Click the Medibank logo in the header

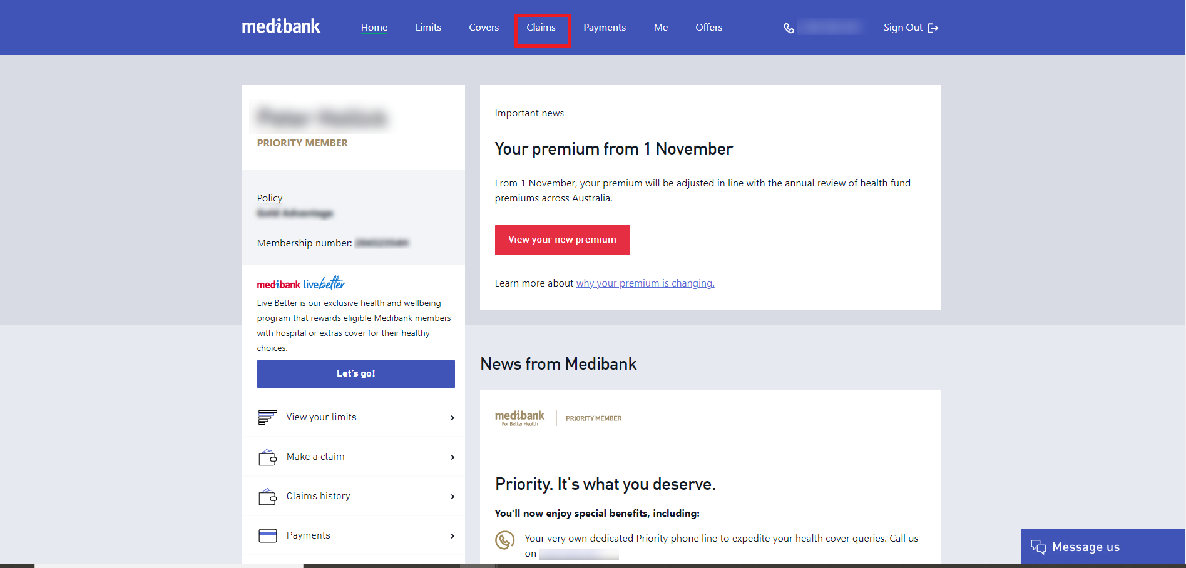[x=280, y=26]
